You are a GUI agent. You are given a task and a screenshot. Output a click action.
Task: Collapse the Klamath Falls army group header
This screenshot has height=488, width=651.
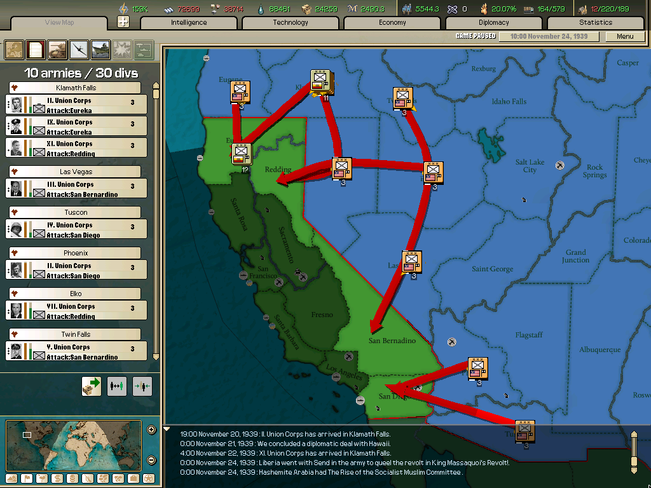click(x=76, y=87)
